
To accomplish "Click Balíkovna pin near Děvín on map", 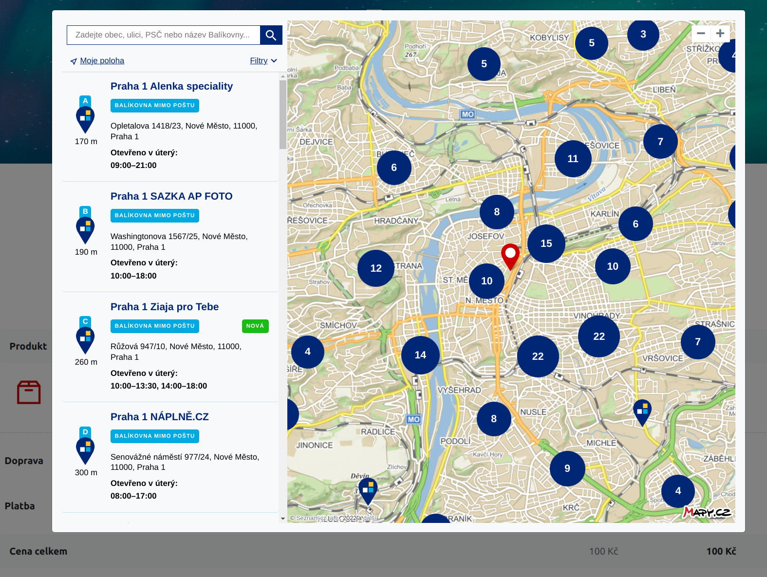I will tap(368, 491).
